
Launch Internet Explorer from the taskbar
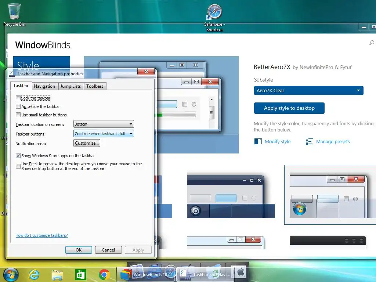pos(34,274)
